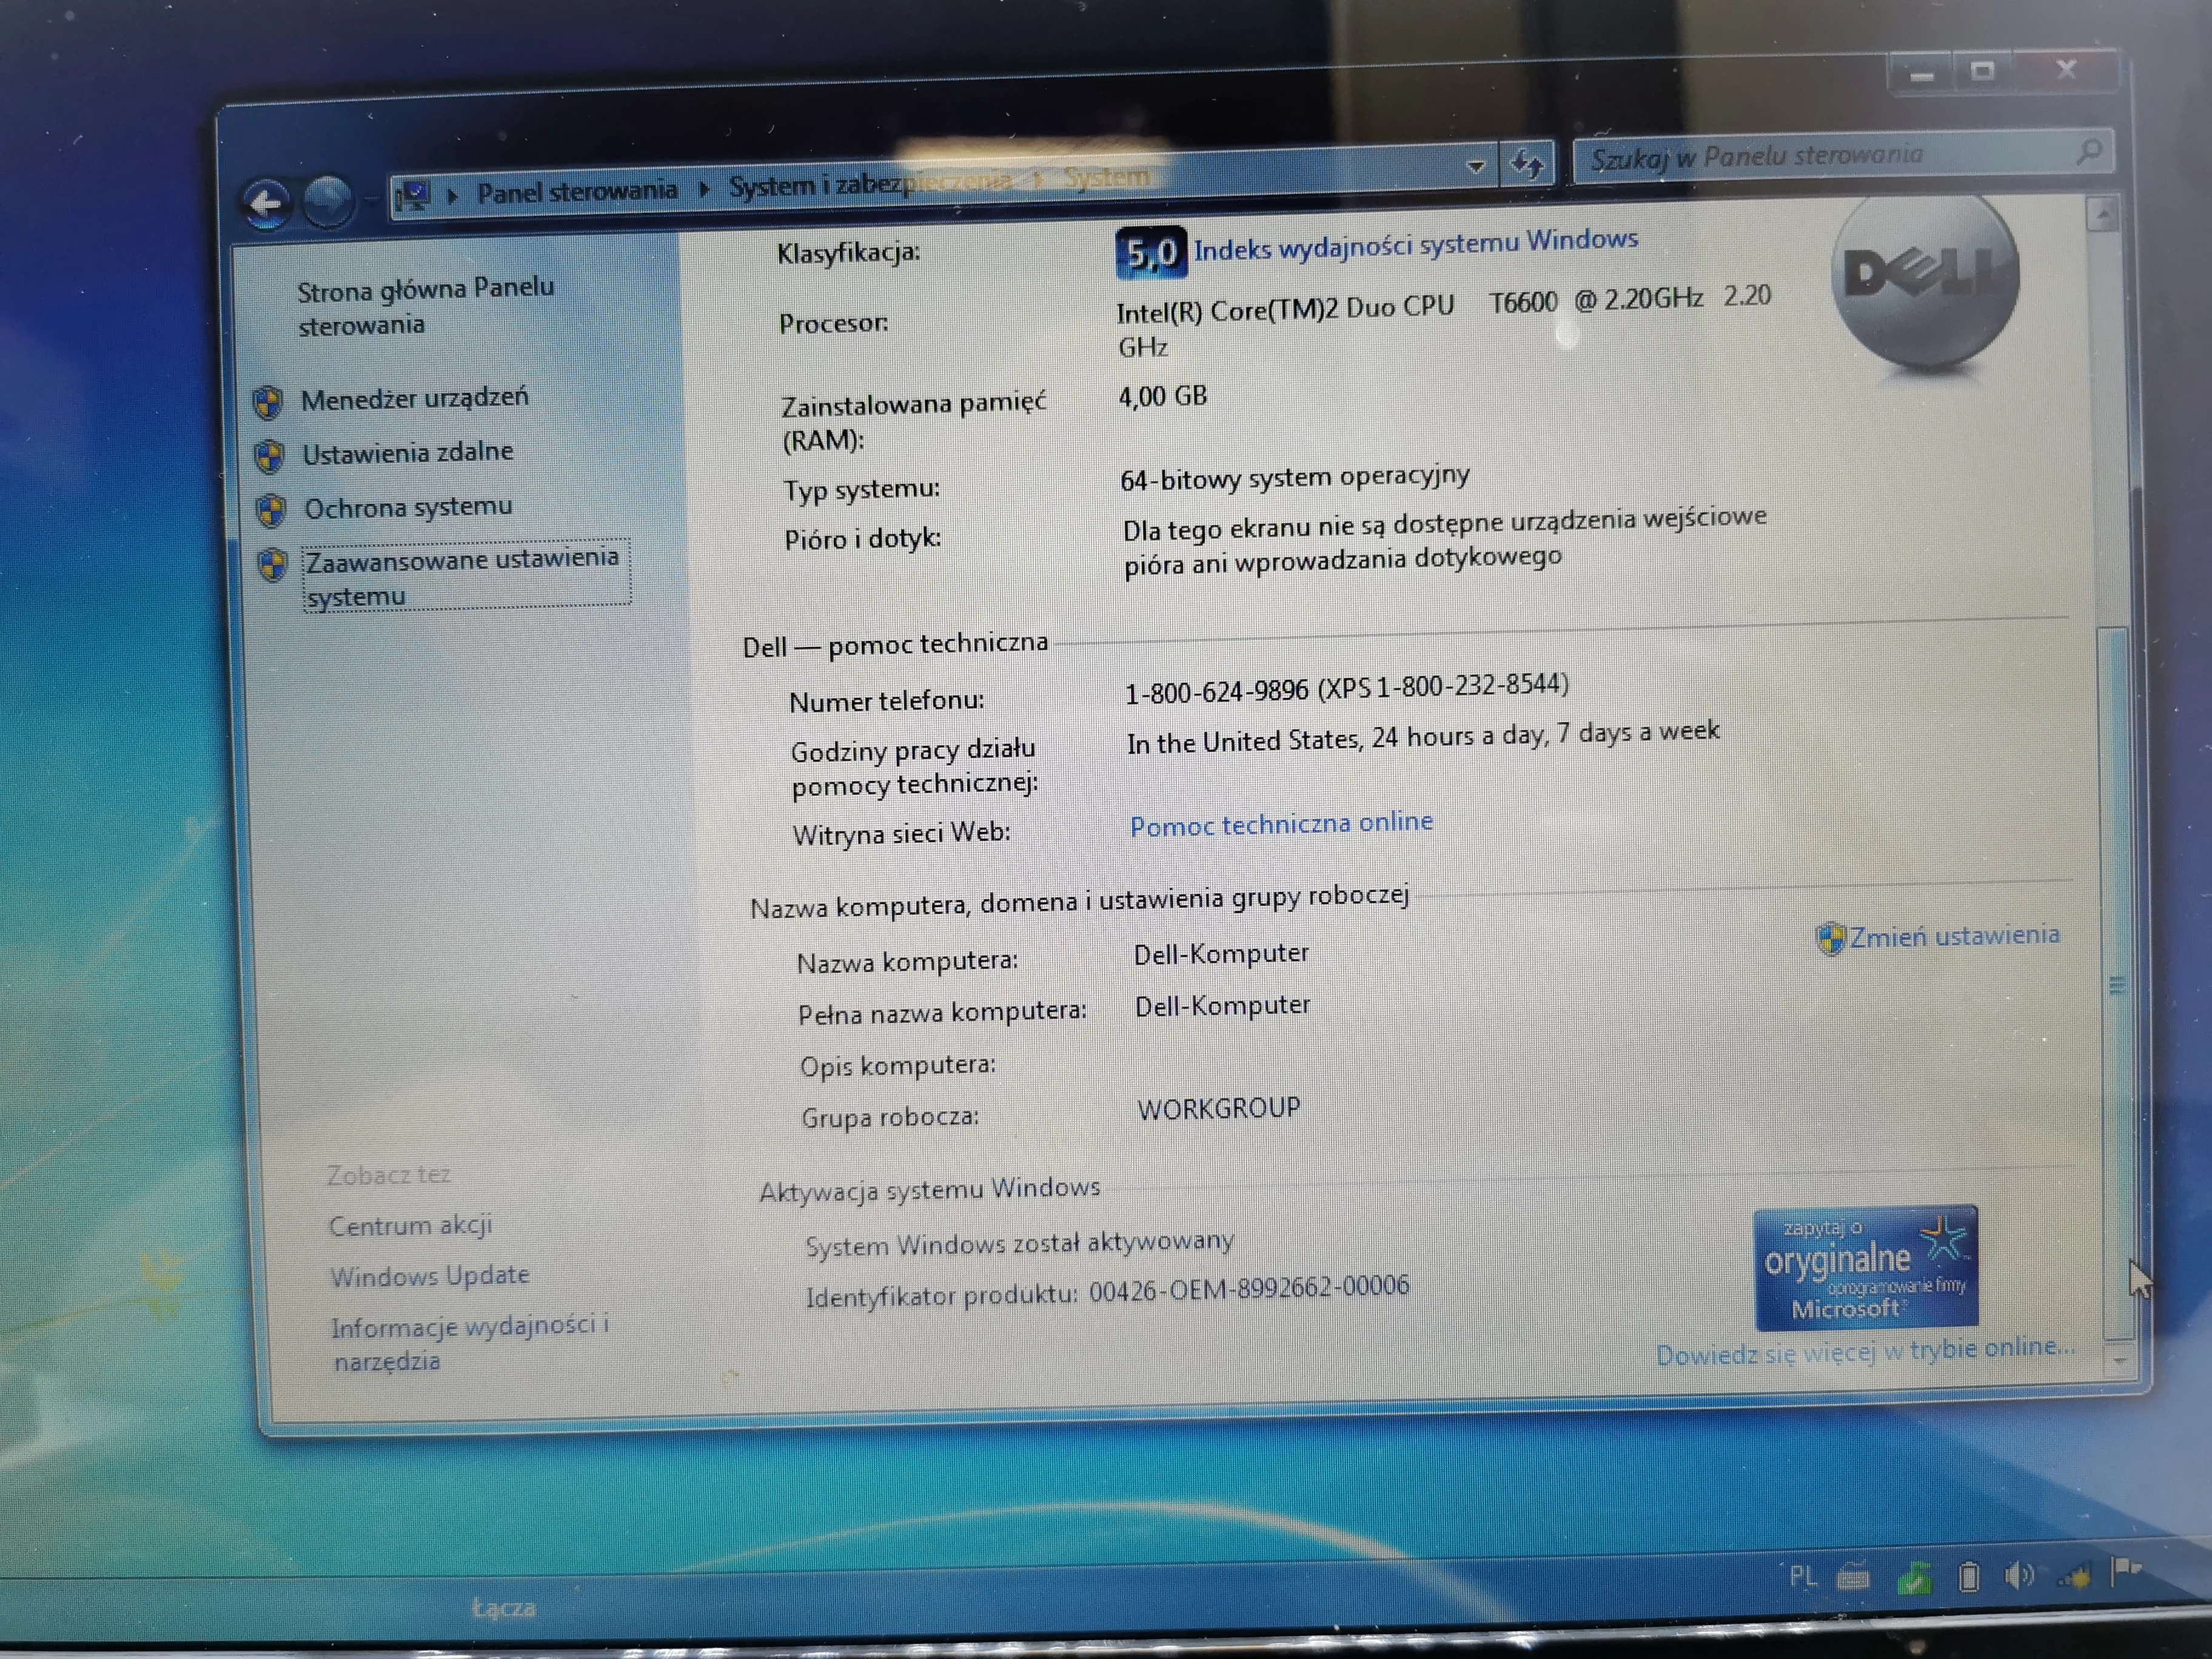Click the oryginalne Microsoft software badge
Screen dimensions: 2212x1659
(x=1866, y=1268)
